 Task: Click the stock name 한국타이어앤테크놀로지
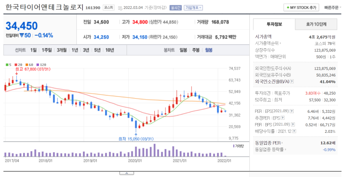coord(44,7)
